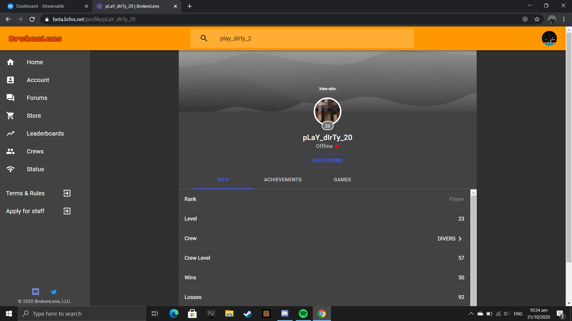The image size is (572, 321).
Task: Open the user avatar menu in header
Action: [x=549, y=38]
